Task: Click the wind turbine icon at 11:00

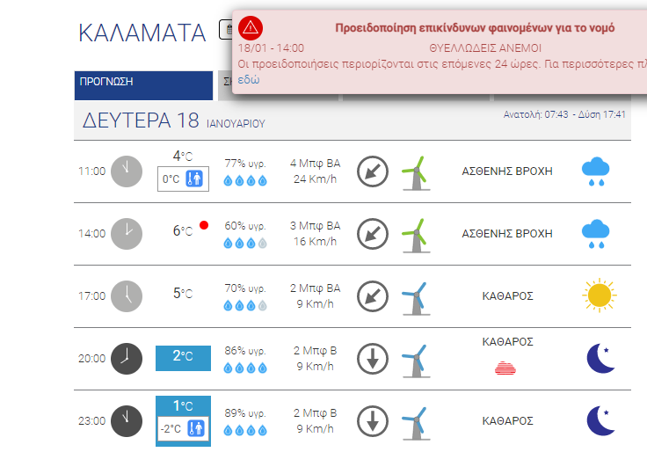Action: pyautogui.click(x=416, y=173)
